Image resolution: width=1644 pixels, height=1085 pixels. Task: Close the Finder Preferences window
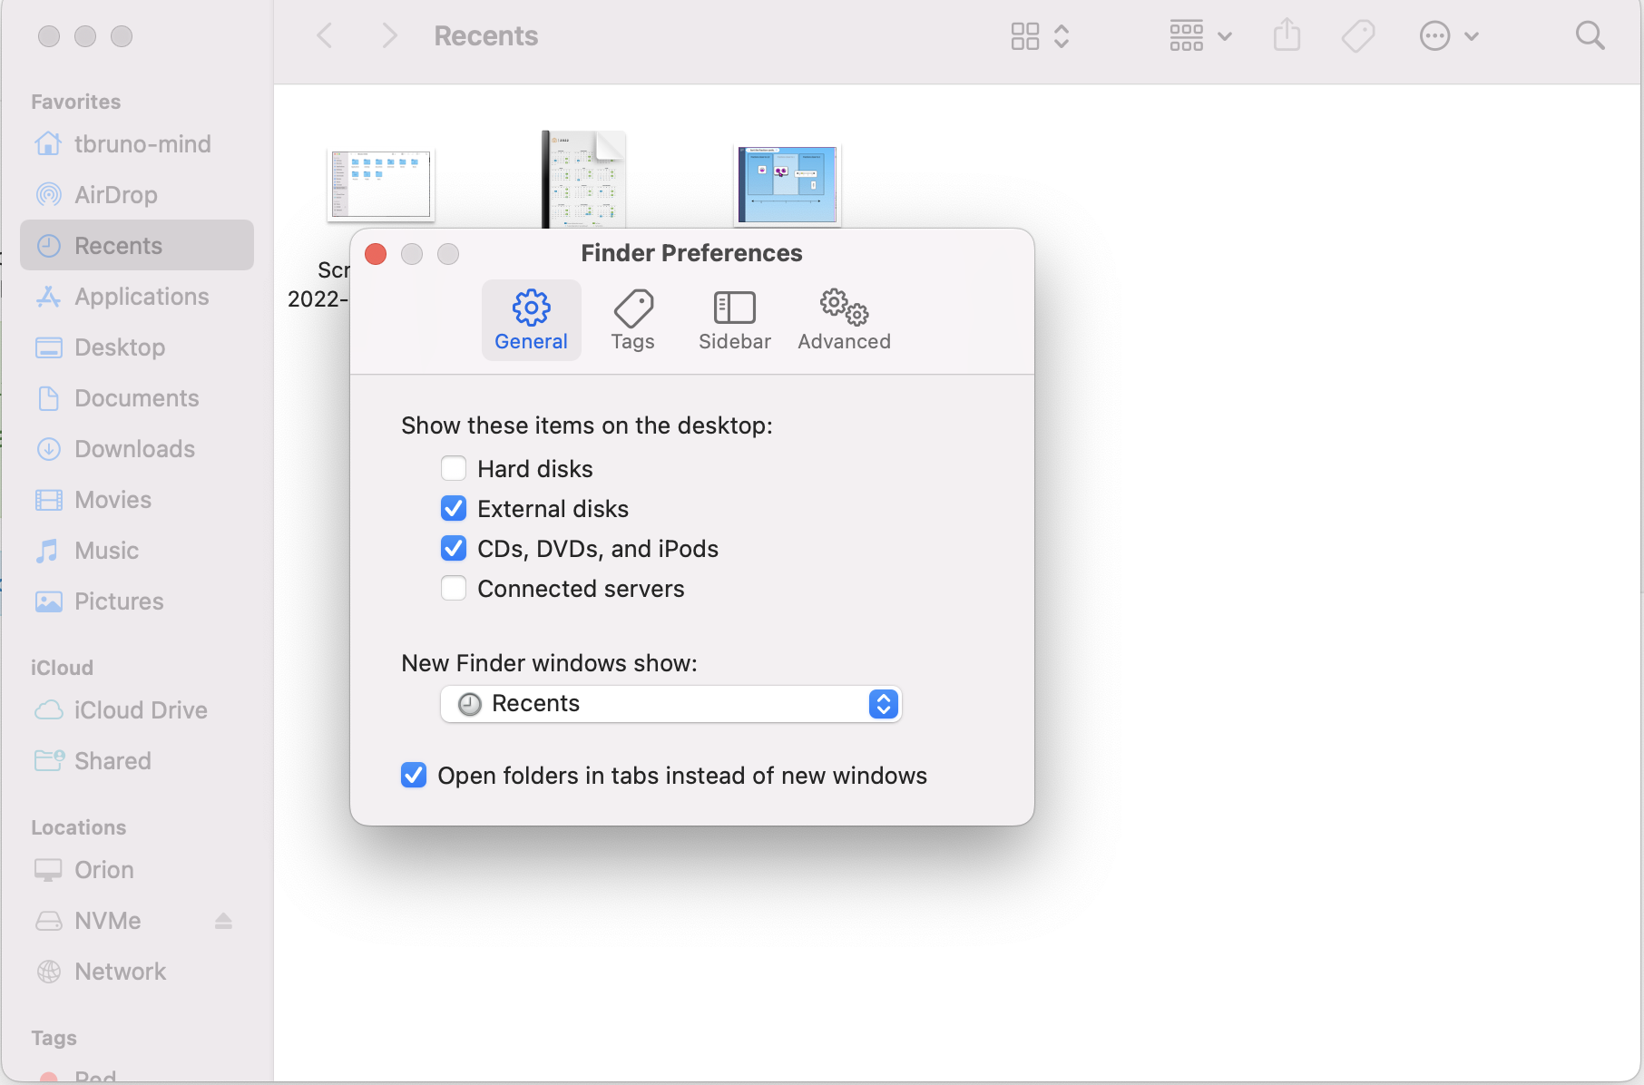click(376, 254)
